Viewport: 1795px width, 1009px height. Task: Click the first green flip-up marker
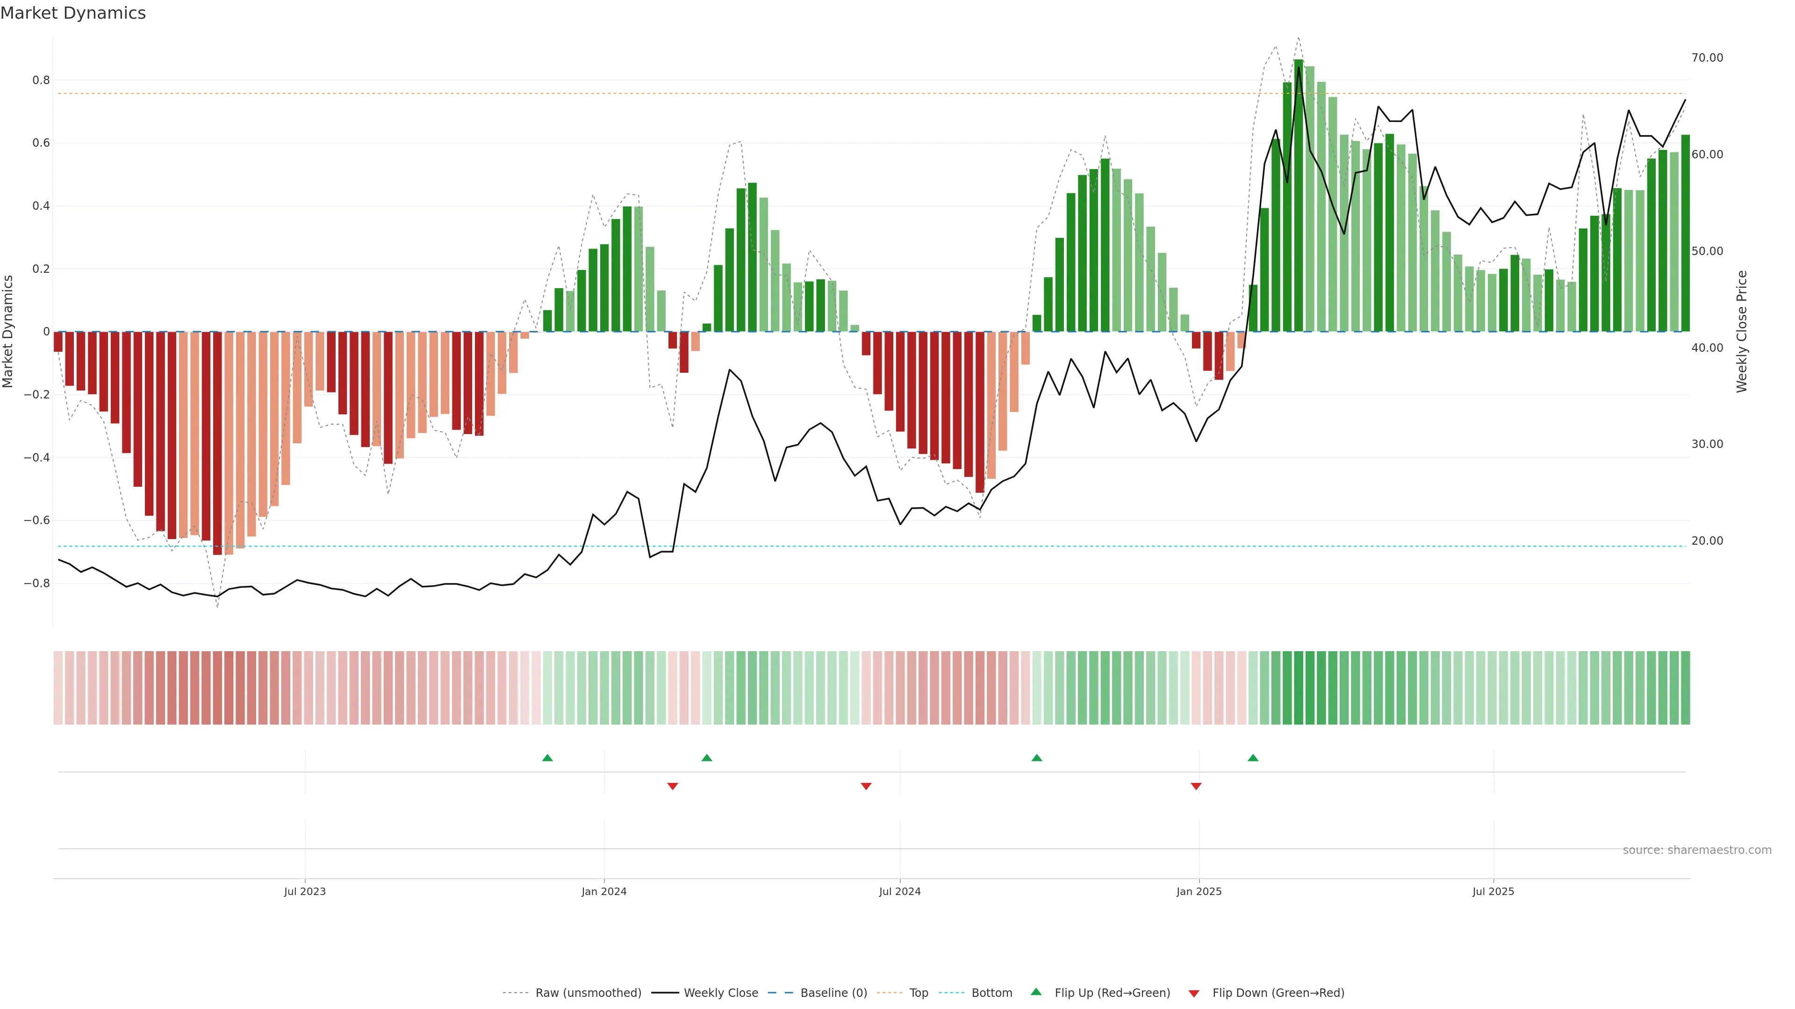(547, 758)
